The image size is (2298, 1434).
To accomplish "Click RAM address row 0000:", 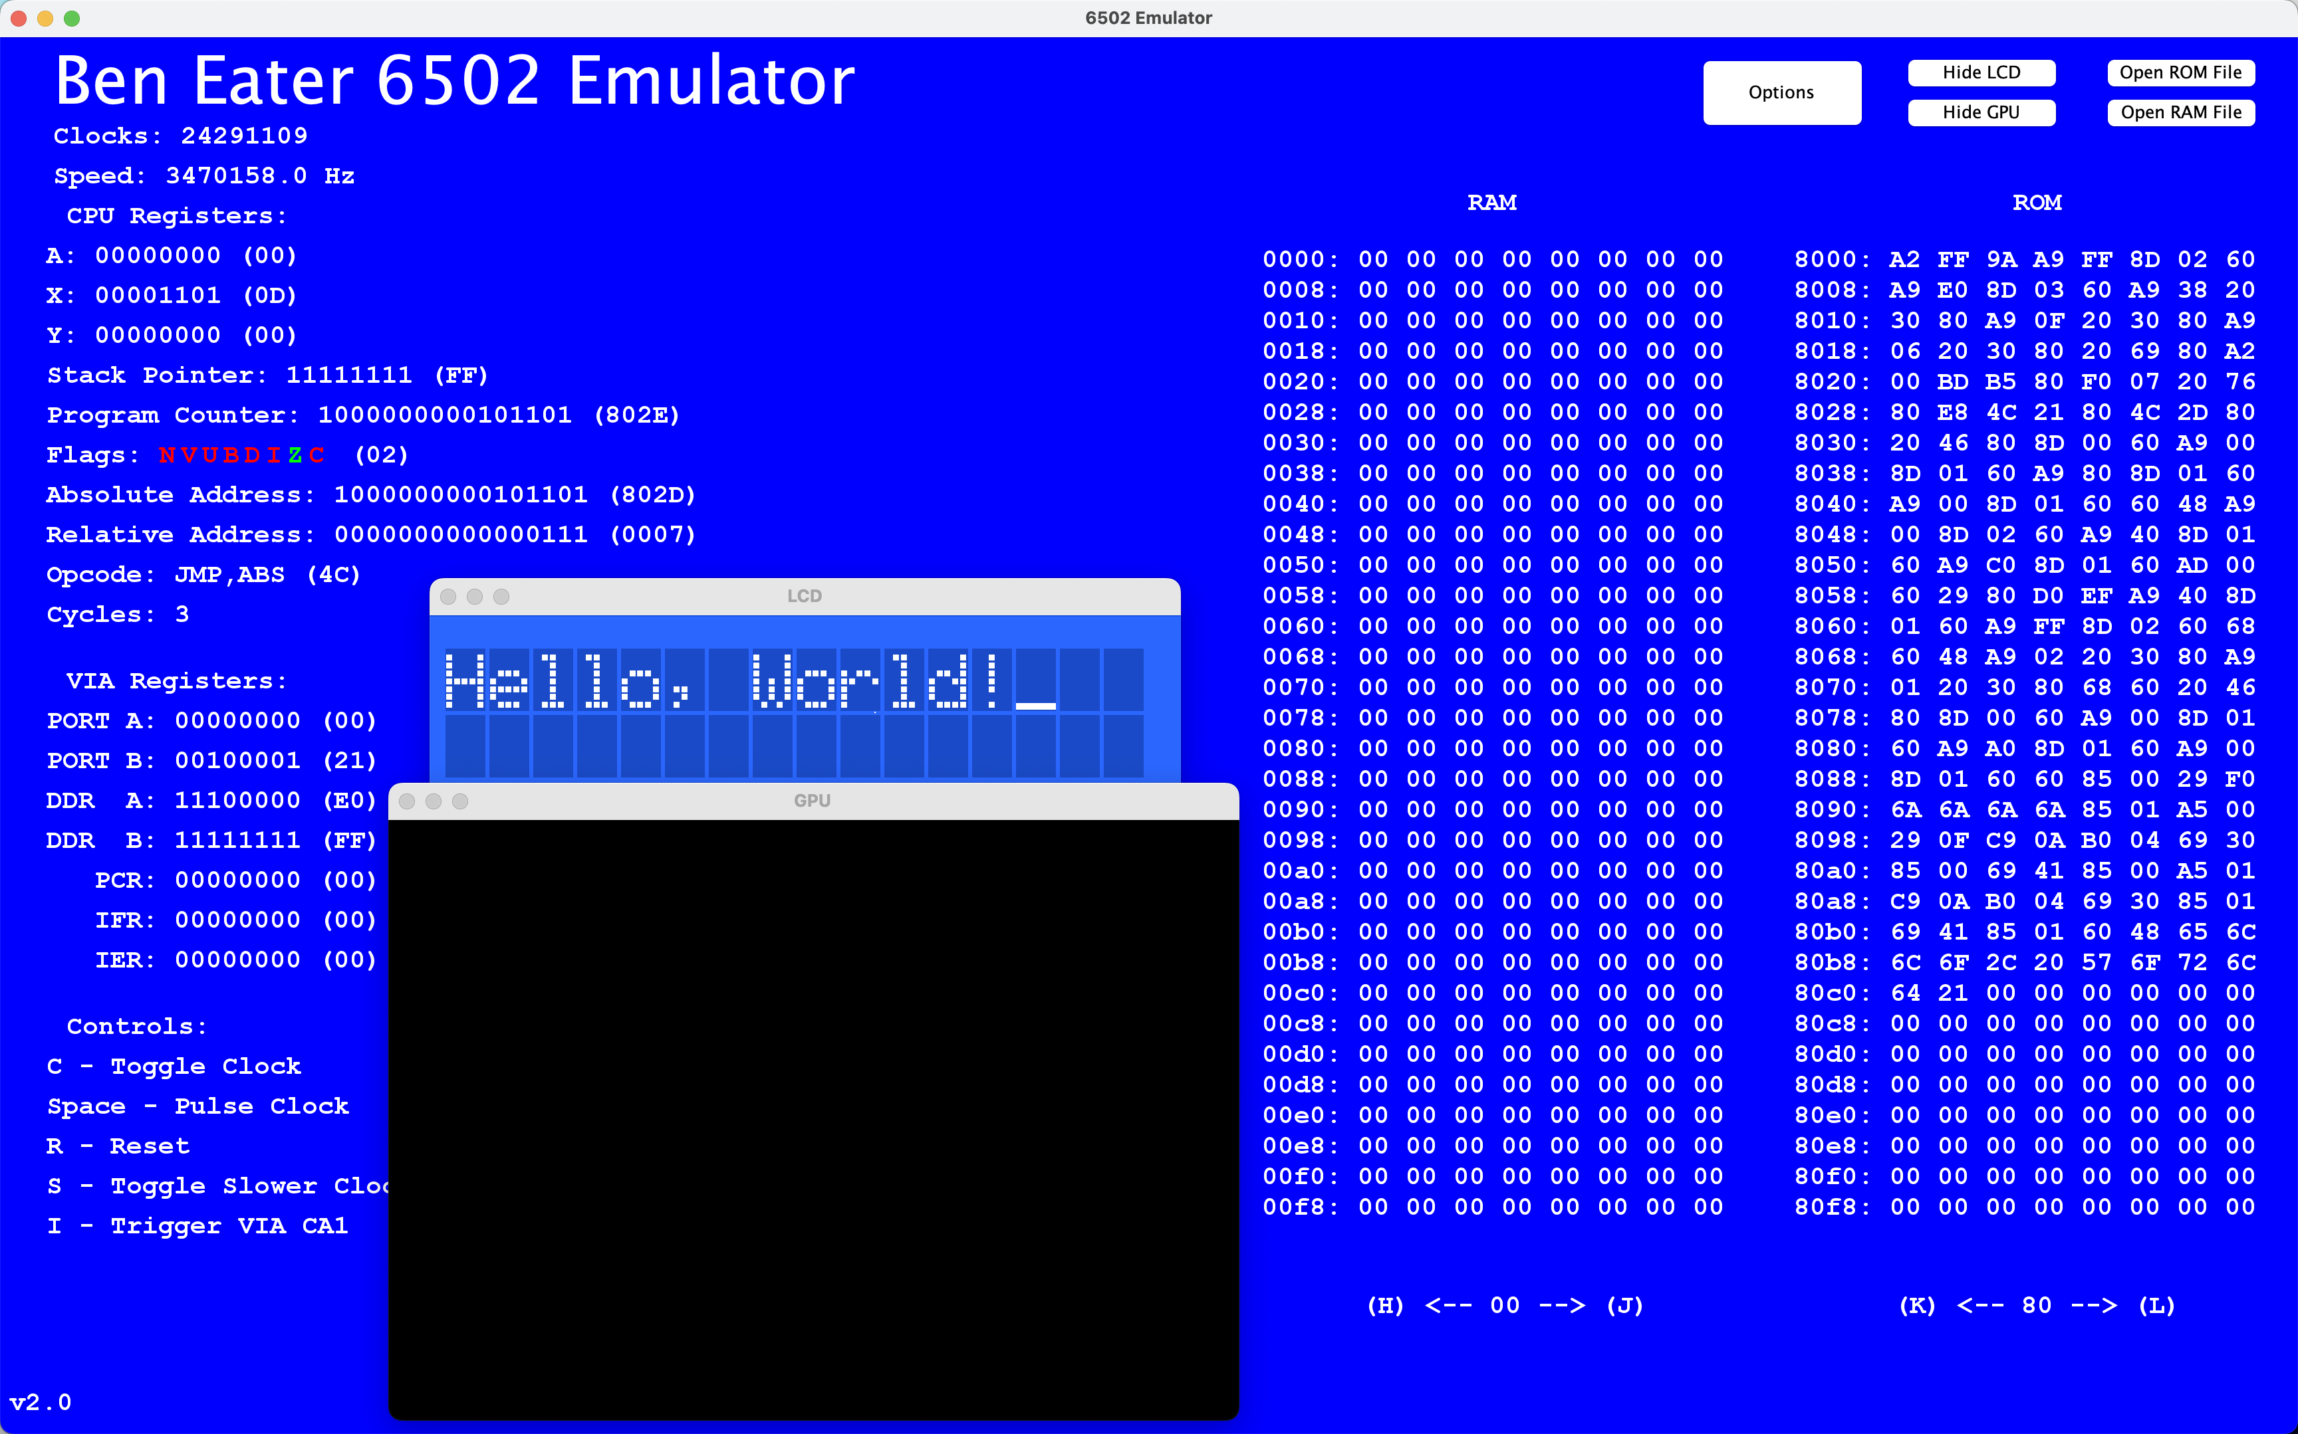I will coord(1493,259).
